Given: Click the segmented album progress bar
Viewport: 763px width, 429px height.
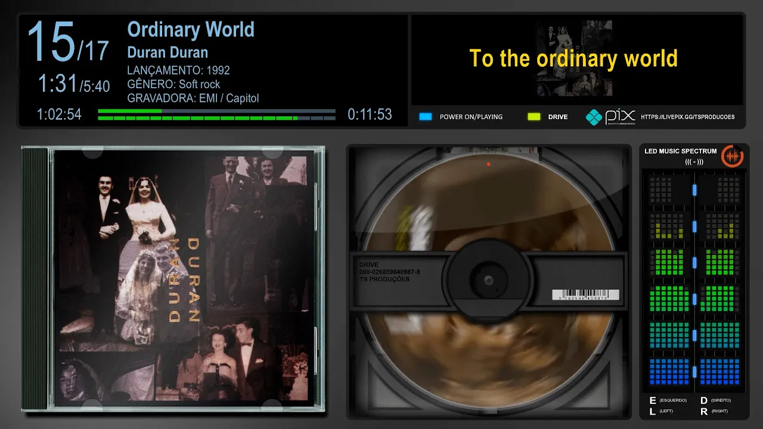Looking at the screenshot, I should click(216, 118).
